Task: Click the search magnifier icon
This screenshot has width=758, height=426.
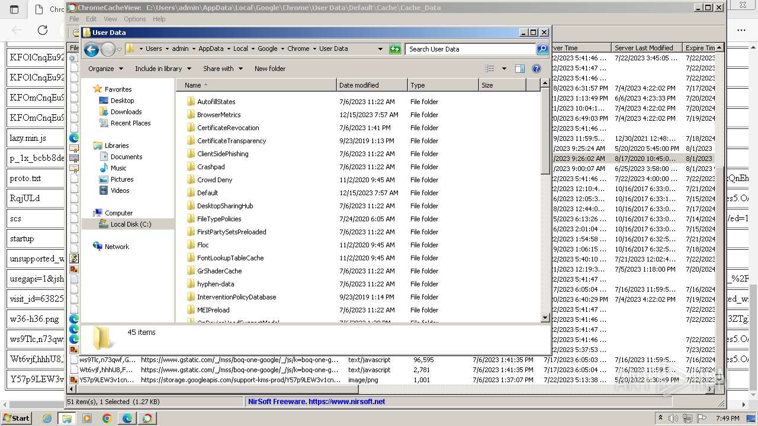Action: click(x=542, y=49)
